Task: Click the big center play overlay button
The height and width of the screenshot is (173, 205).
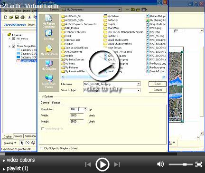Action: click(102, 66)
